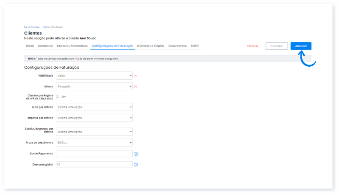Enable Cliente com Regime de IVA de Caixa checkbox
The height and width of the screenshot is (195, 339).
point(58,96)
